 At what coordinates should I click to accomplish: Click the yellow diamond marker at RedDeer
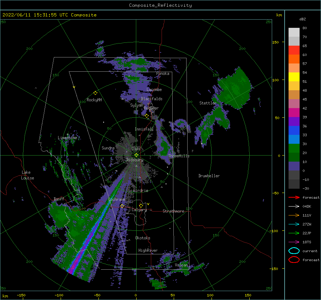147,116
